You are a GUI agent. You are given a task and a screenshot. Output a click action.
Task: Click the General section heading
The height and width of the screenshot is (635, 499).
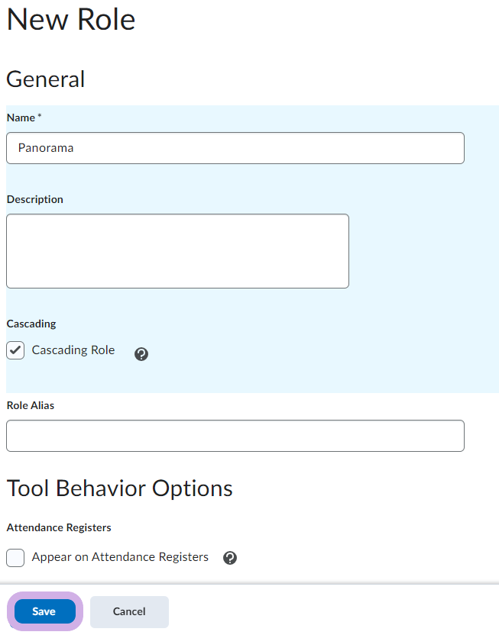[x=46, y=79]
